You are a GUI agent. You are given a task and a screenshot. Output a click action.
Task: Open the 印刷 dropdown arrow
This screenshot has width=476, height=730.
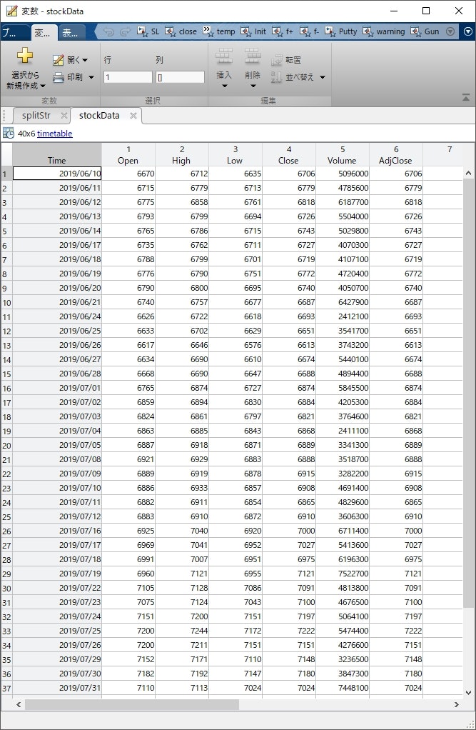click(x=91, y=77)
